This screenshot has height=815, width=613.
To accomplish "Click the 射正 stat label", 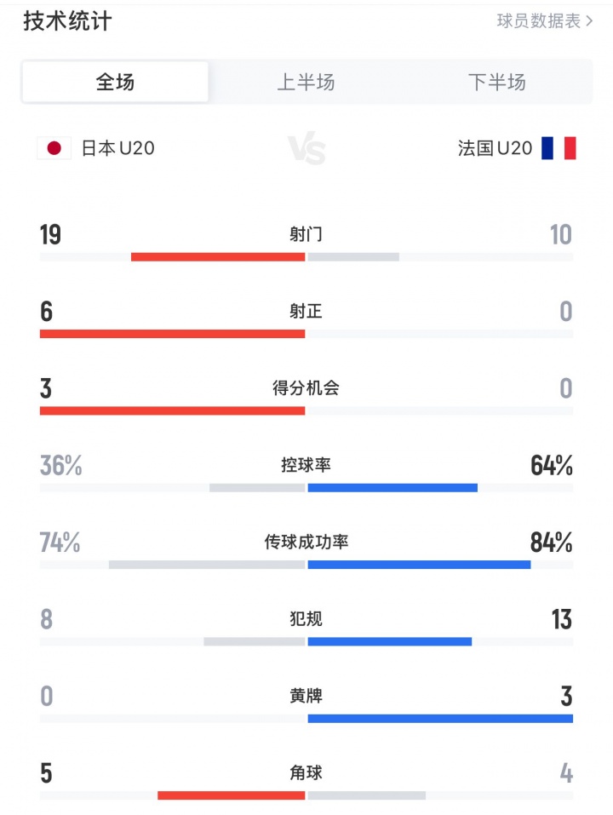I will [x=306, y=312].
